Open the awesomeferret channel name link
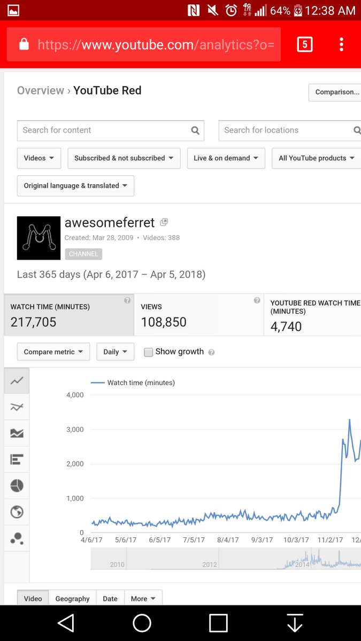This screenshot has width=361, height=641. (110, 222)
